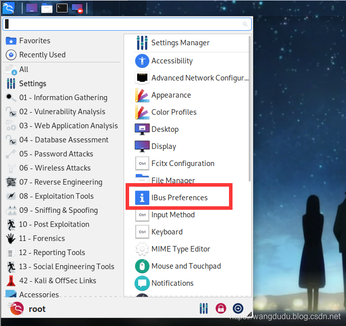This screenshot has width=346, height=326.
Task: Click the Notifications speech bubble icon
Action: coord(142,283)
